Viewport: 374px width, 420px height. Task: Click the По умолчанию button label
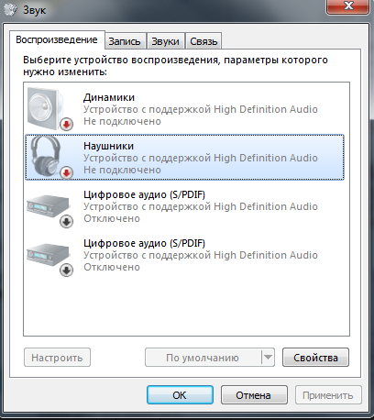coord(203,358)
